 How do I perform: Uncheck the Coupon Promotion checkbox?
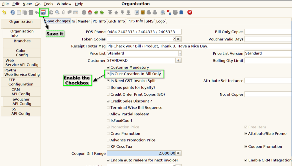[246, 146]
